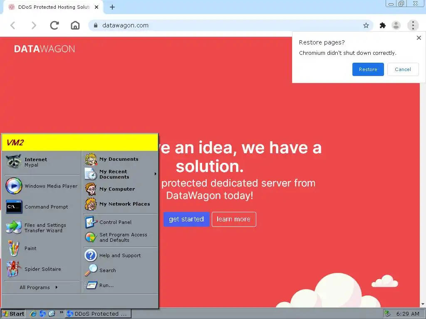Viewport: 426px width, 319px height.
Task: Expand All Programs
Action: pos(39,287)
